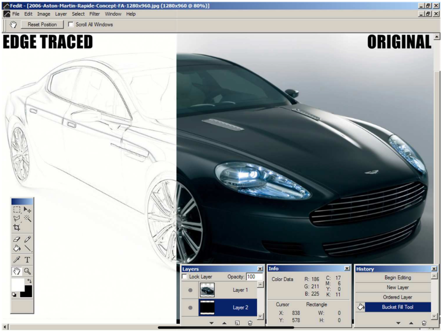
Task: Click the Layer 1 name label
Action: [x=240, y=290]
